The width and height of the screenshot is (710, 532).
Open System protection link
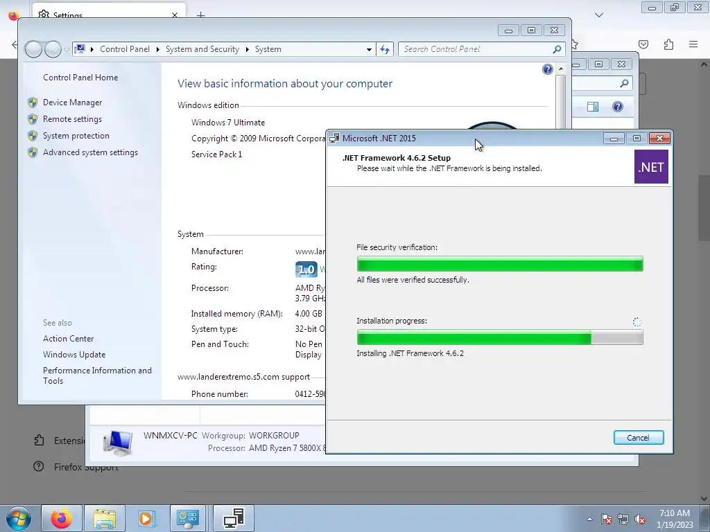[76, 136]
